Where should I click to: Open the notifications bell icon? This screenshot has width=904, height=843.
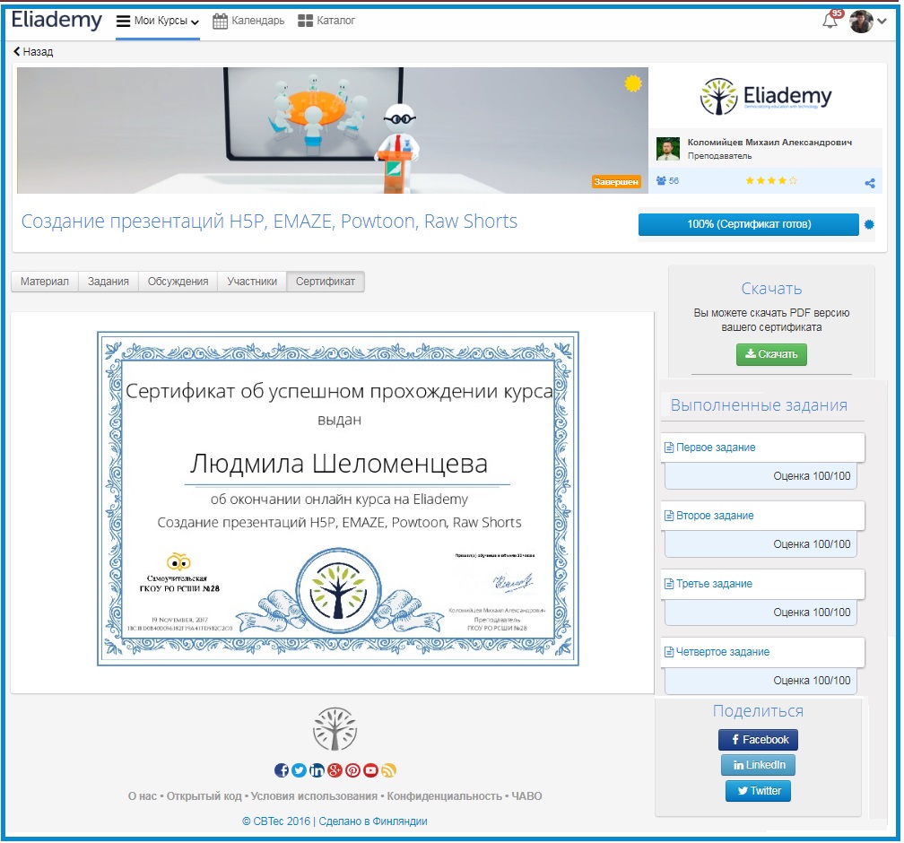coord(831,21)
